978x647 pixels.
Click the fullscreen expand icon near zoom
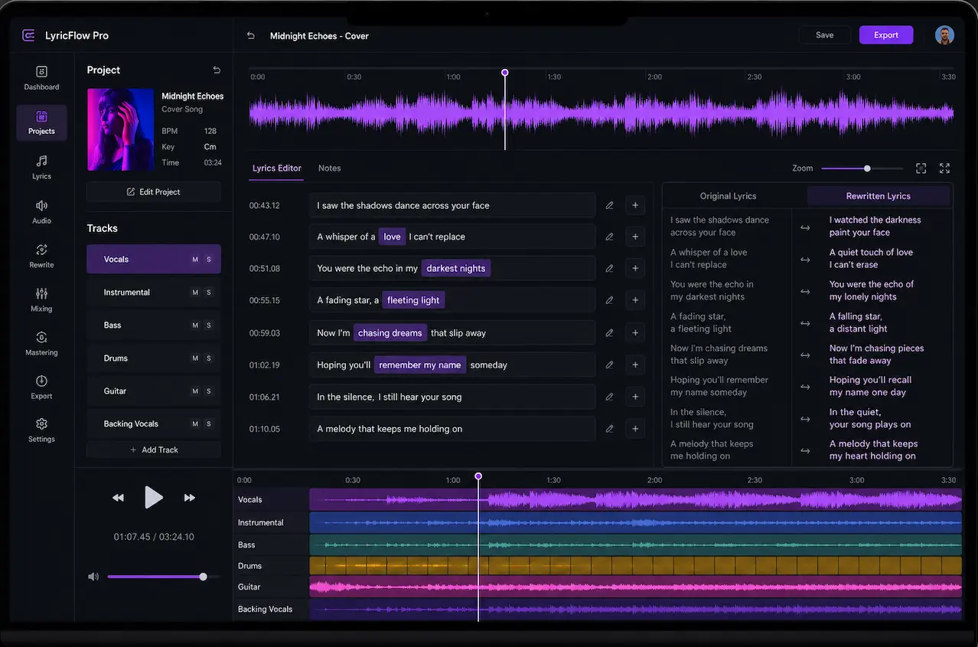(x=944, y=168)
